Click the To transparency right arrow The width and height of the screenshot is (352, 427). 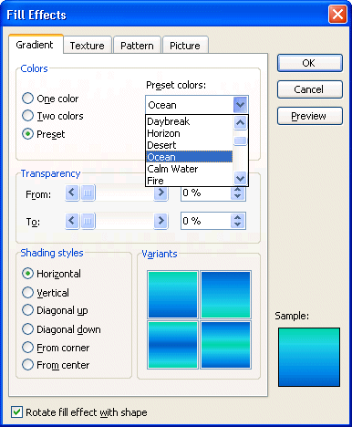160,221
